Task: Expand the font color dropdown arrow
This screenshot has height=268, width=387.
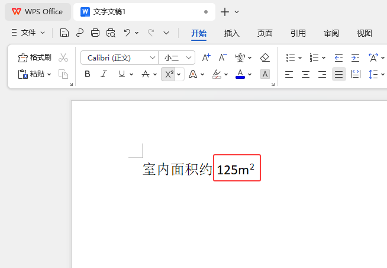Action: coord(250,74)
